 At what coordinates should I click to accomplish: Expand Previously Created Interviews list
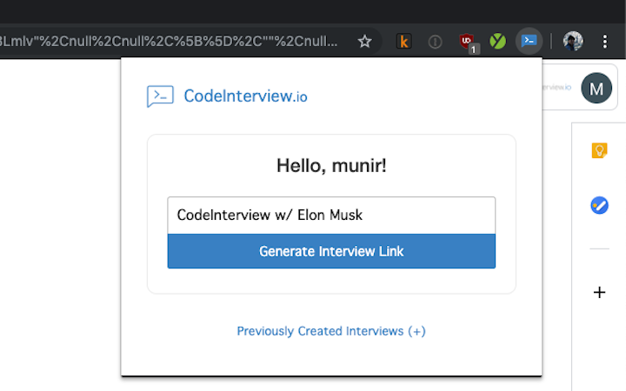[x=331, y=331]
